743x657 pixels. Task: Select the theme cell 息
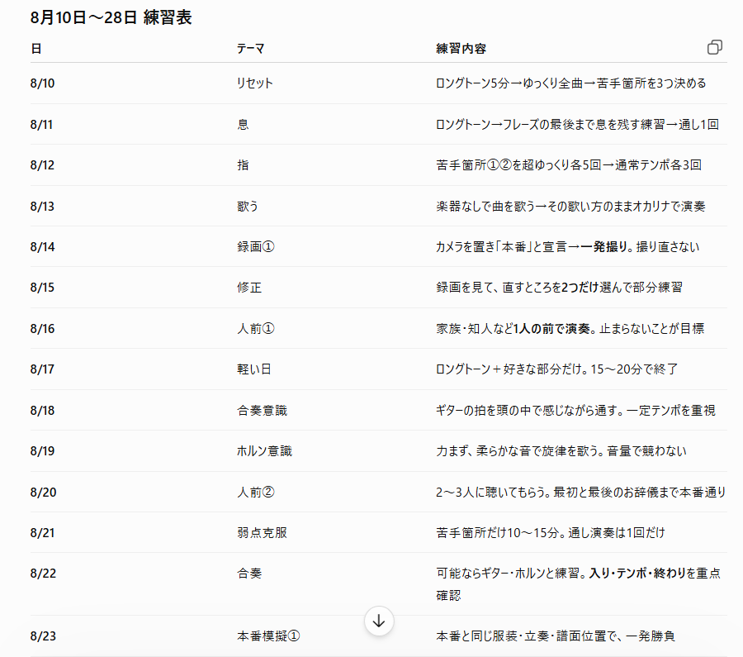tap(243, 124)
